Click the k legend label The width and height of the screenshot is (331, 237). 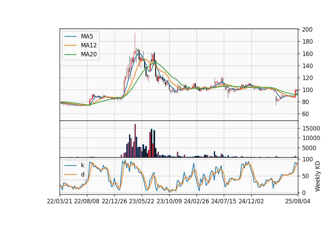pos(82,165)
